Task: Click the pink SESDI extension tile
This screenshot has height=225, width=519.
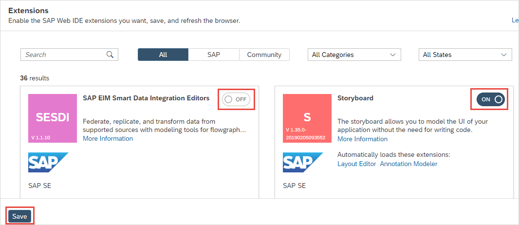Action: tap(53, 118)
